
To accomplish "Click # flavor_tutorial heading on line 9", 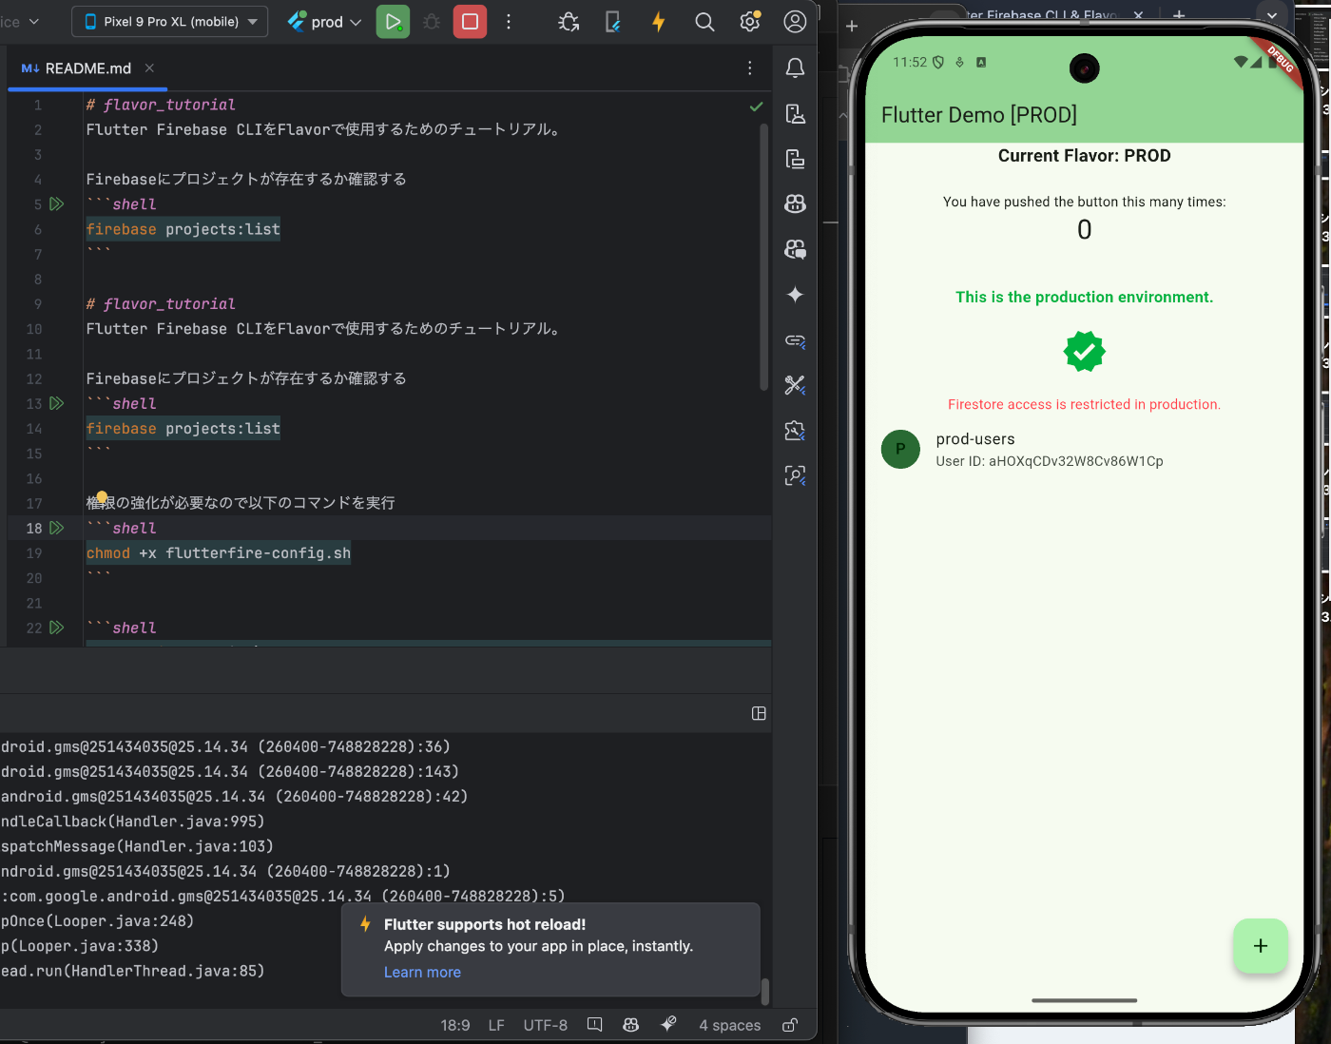I will tap(161, 304).
